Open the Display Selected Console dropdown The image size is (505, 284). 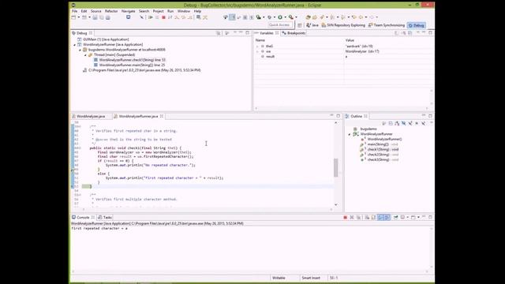point(407,218)
